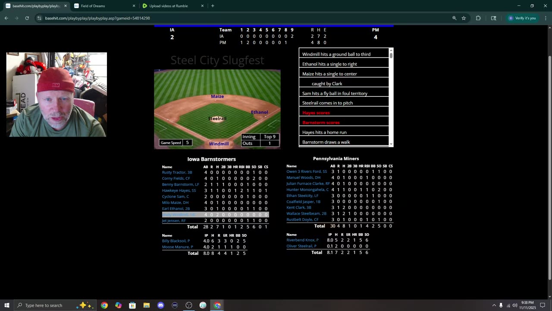Open Oliver Steelrail pitcher link
This screenshot has width=552, height=311.
tap(301, 246)
